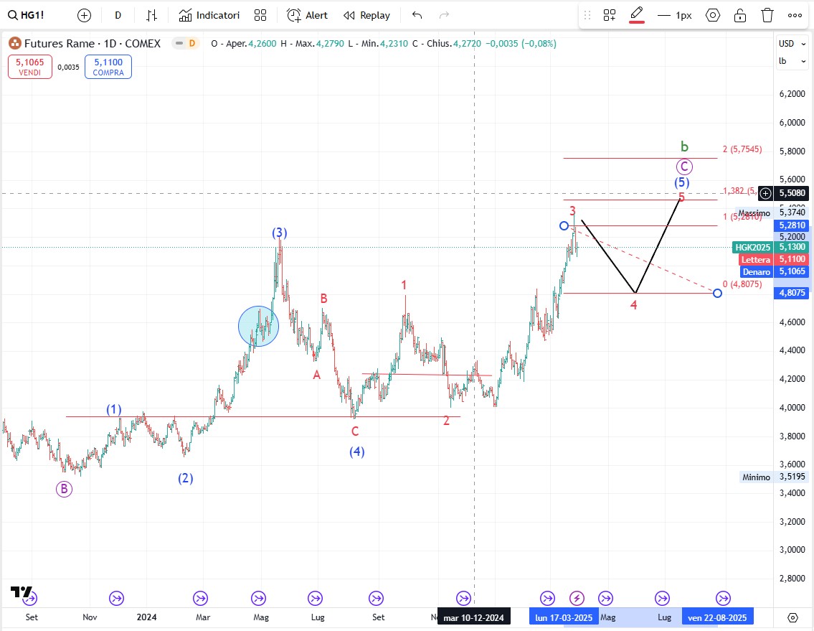Viewport: 814px width, 631px height.
Task: Delete selected drawing trash icon
Action: click(x=767, y=16)
